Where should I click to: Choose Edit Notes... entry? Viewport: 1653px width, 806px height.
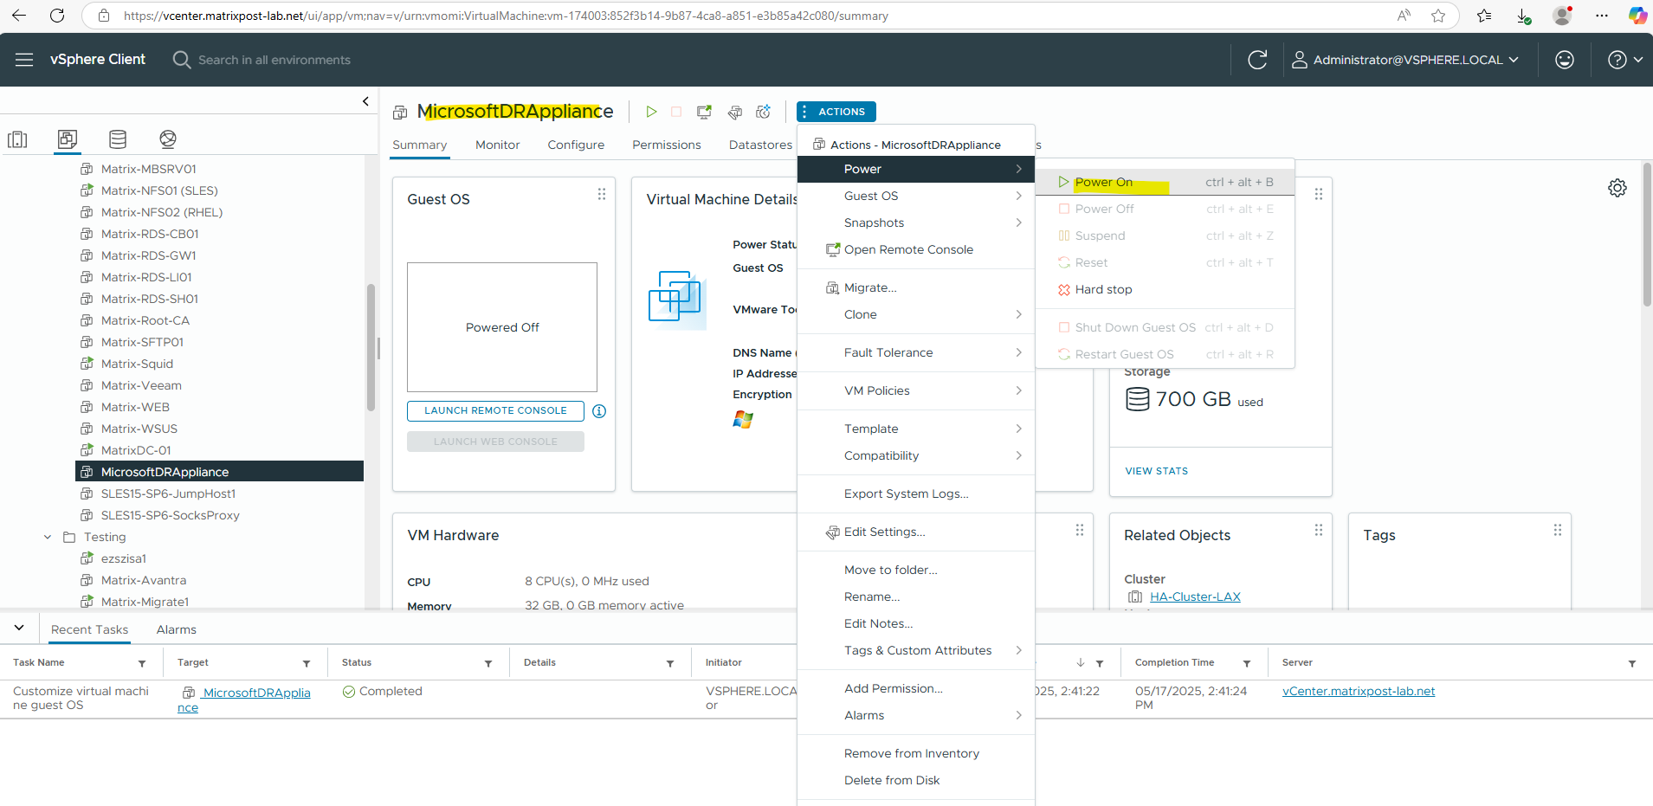point(916,623)
